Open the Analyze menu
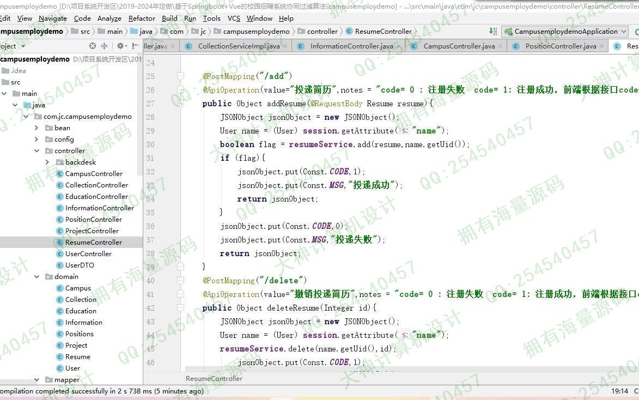This screenshot has width=639, height=400. click(109, 19)
